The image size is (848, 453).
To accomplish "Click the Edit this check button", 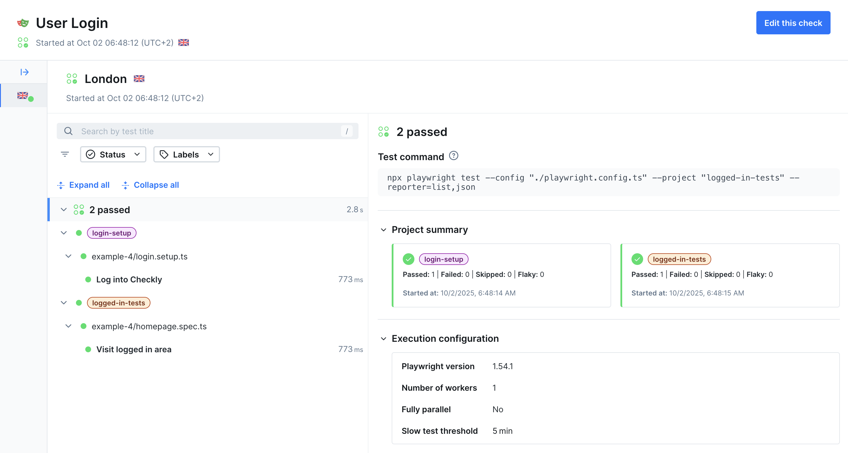I will pos(793,23).
